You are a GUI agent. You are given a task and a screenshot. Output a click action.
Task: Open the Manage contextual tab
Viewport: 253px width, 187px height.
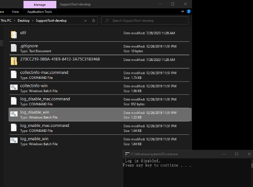[x=40, y=5]
